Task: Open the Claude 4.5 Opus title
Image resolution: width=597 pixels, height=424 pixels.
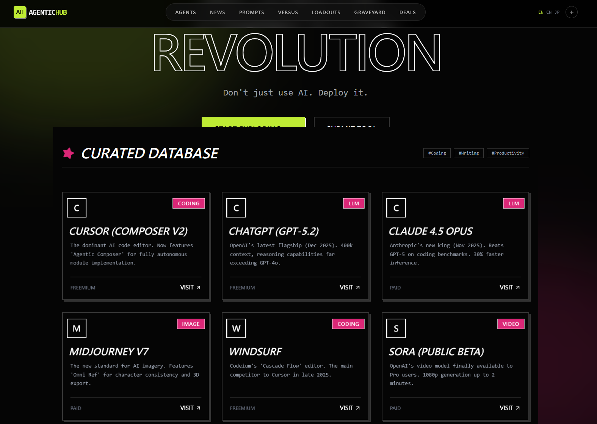Action: tap(431, 231)
